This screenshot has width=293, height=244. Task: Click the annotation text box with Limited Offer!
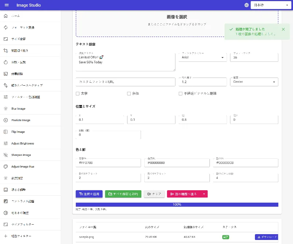(x=125, y=62)
